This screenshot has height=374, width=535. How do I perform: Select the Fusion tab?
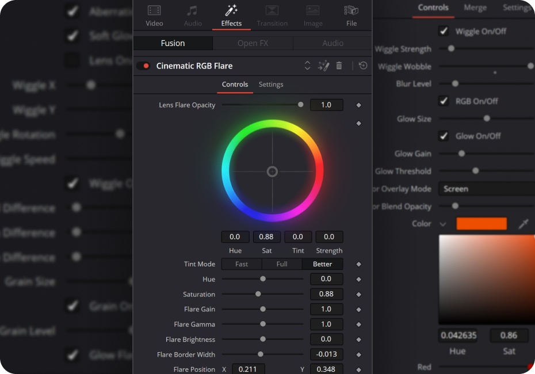(x=173, y=43)
